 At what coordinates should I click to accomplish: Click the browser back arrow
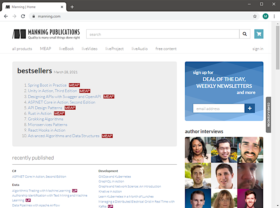[6, 16]
